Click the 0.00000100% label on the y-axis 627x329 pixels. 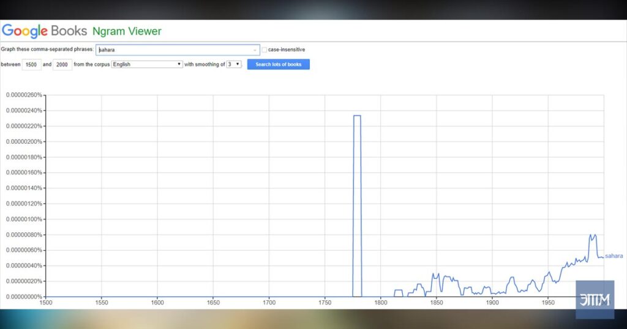[x=24, y=219]
